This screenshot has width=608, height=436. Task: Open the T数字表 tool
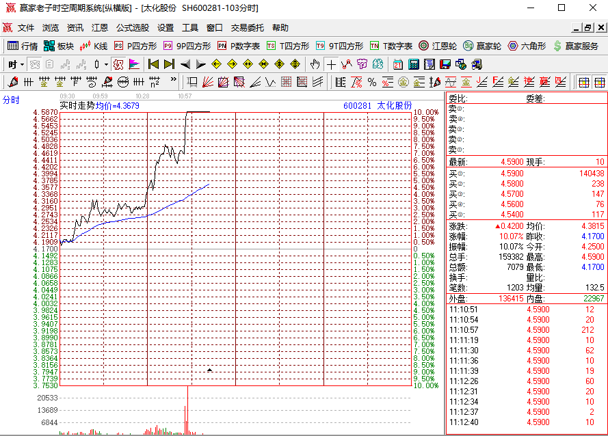[391, 46]
